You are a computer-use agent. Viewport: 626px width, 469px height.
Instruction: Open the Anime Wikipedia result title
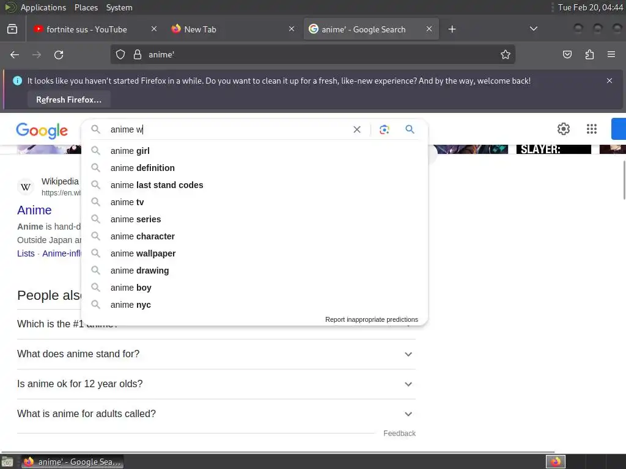tap(34, 210)
